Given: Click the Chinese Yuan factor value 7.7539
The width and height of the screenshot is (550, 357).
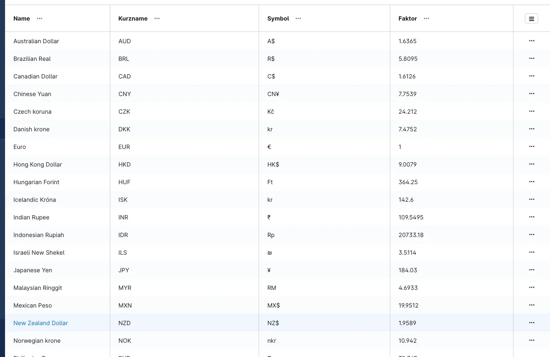Looking at the screenshot, I should pos(407,94).
